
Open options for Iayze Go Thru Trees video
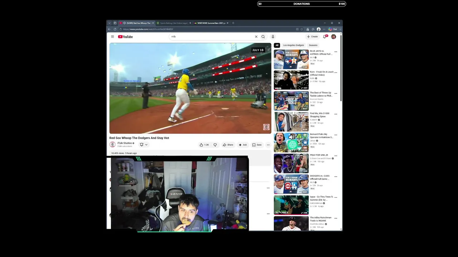coord(336,197)
